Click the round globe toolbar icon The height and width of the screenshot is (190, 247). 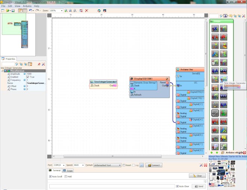coord(99,10)
